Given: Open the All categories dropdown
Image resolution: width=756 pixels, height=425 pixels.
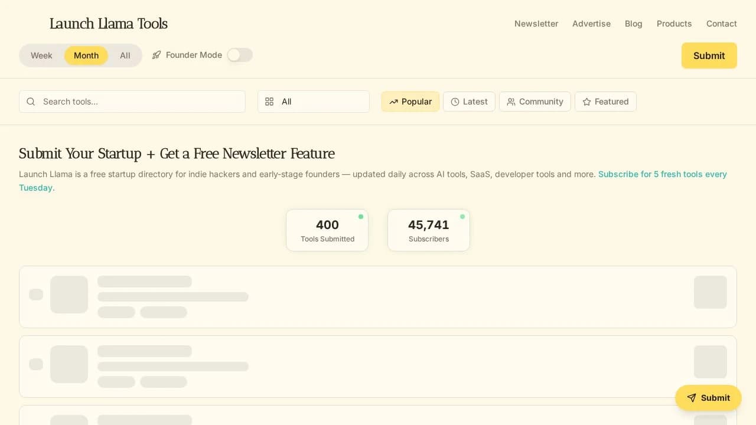Looking at the screenshot, I should coord(314,102).
